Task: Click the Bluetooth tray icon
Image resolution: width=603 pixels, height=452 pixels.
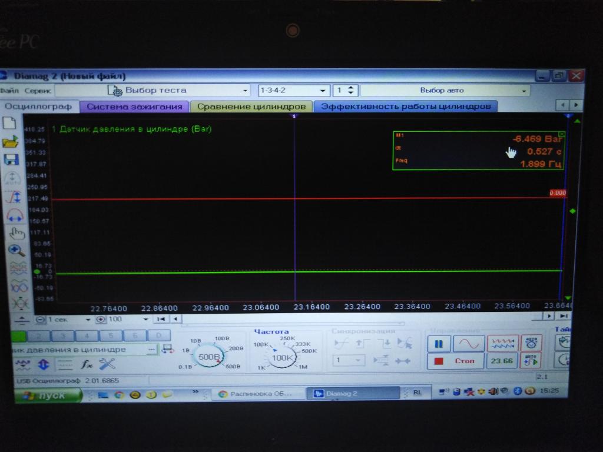Action: [517, 391]
